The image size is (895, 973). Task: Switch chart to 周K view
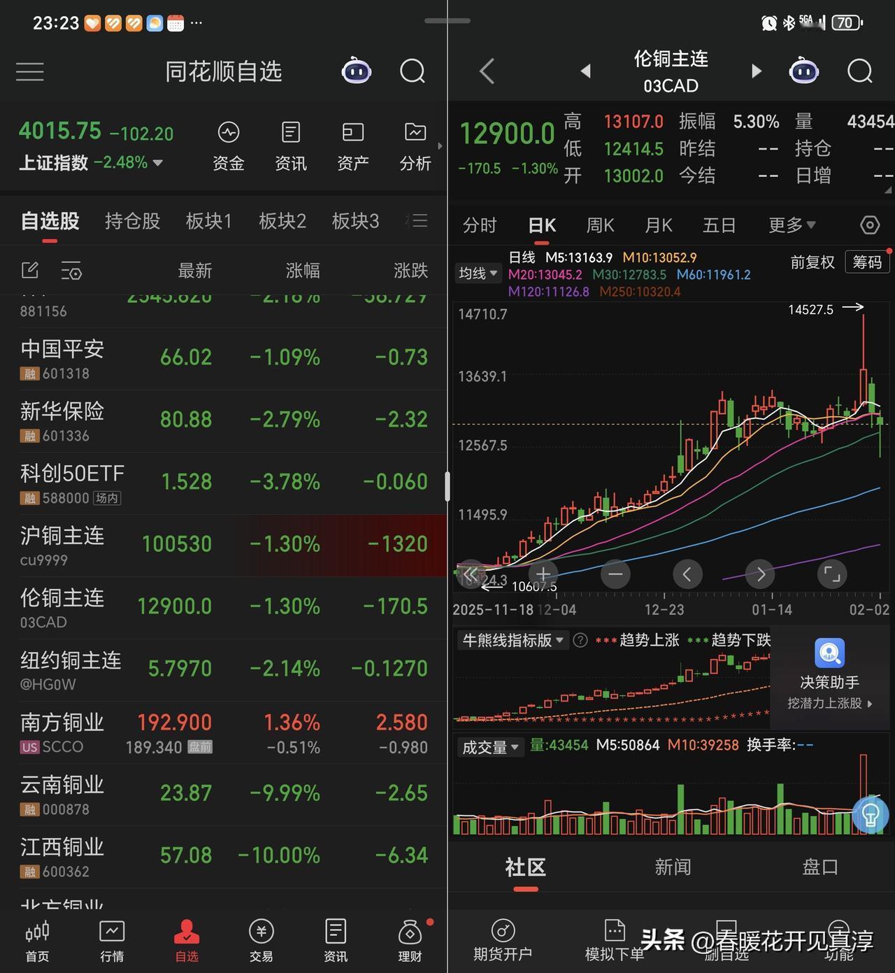[x=600, y=225]
